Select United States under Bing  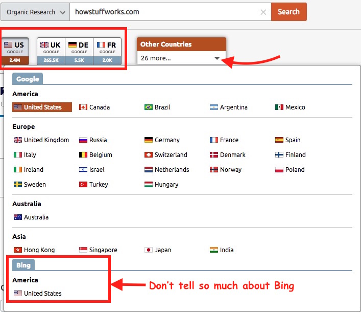[42, 294]
